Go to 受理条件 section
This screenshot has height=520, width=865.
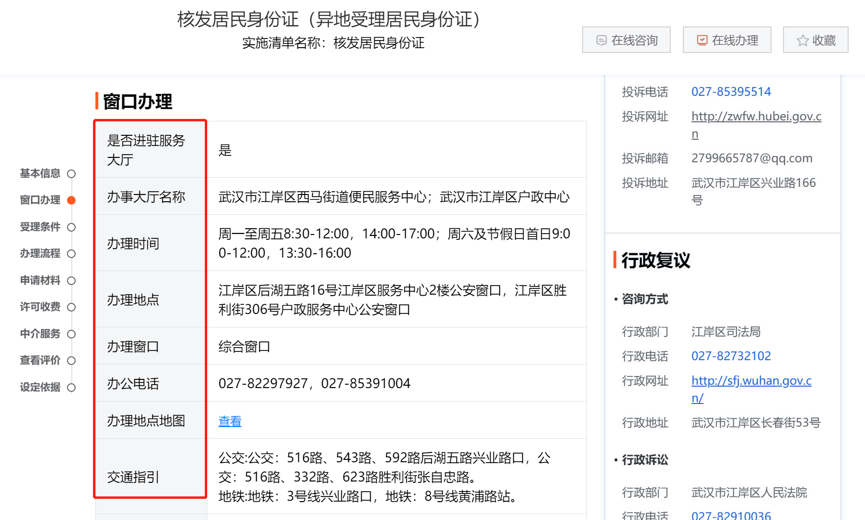(40, 227)
